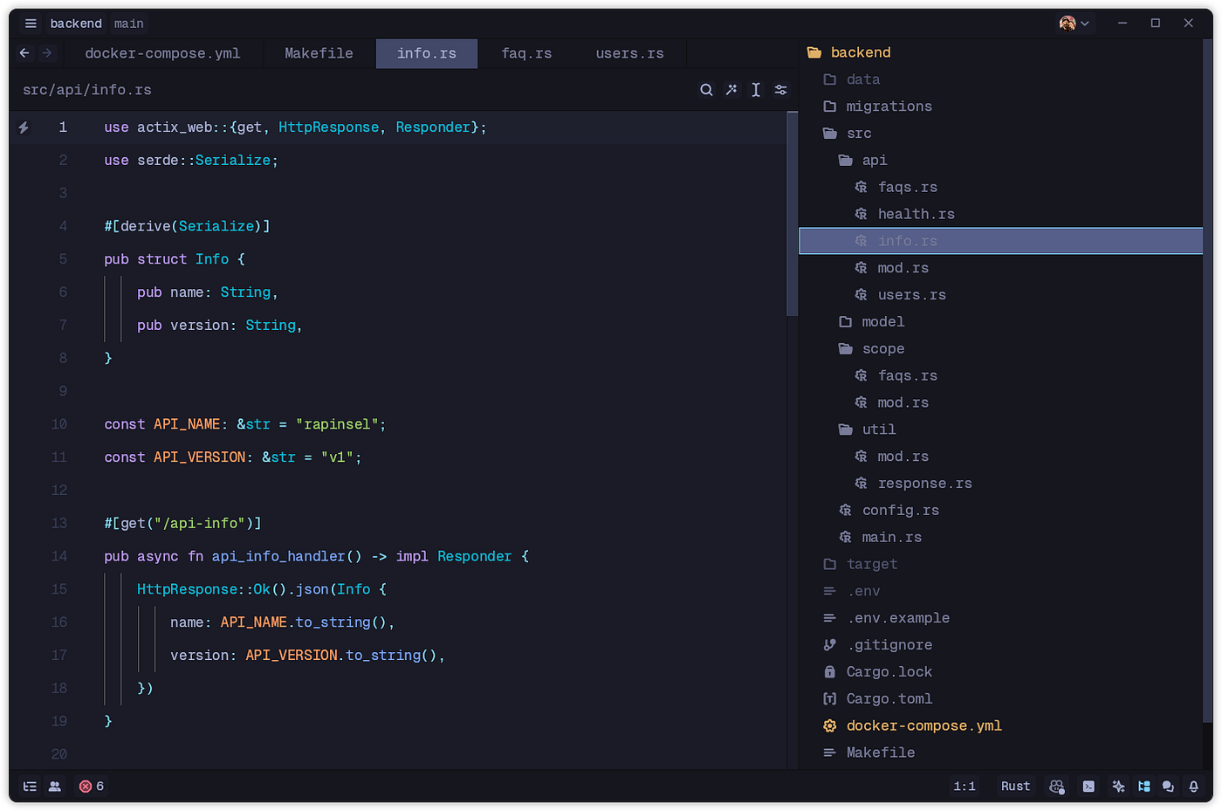Click the lock icon beside Cargo.lock
The image size is (1222, 811).
[830, 672]
